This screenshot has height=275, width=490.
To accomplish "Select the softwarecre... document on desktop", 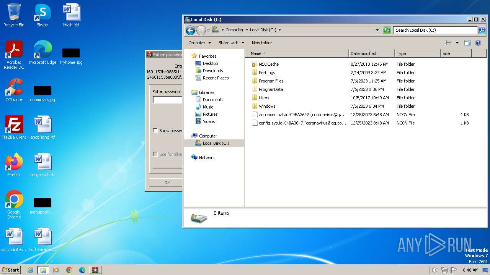I will [x=42, y=240].
